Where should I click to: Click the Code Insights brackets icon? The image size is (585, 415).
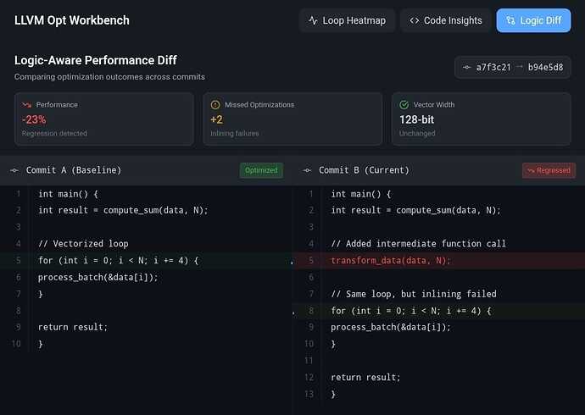click(x=415, y=20)
